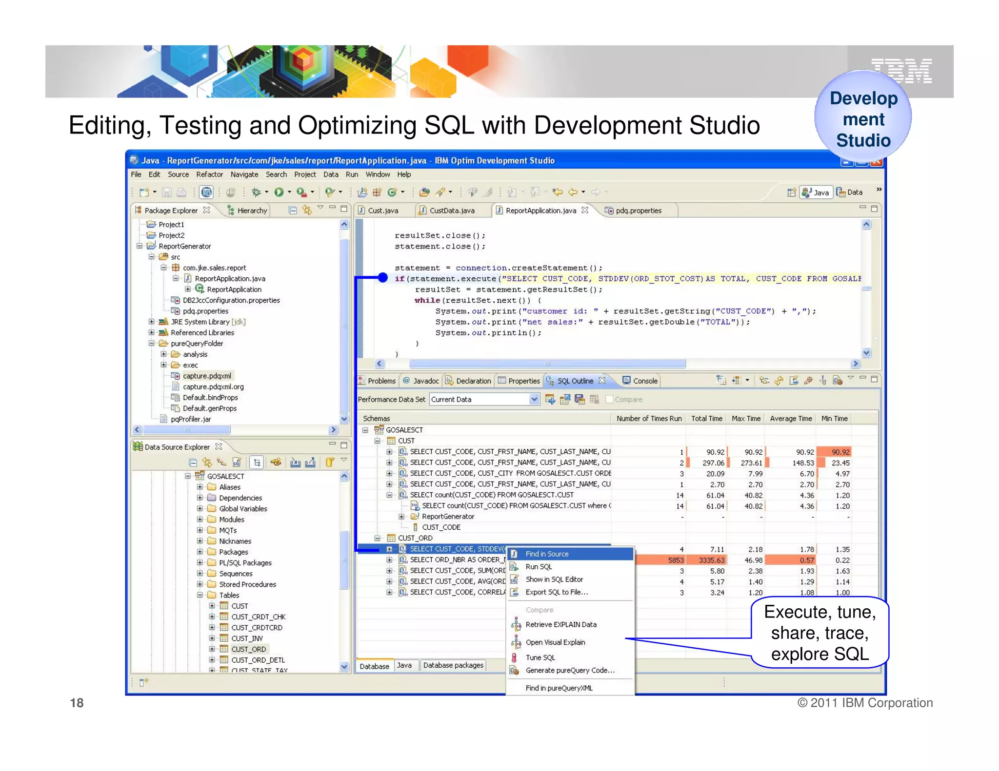
Task: Choose Tune SQL from context menu
Action: [x=571, y=657]
